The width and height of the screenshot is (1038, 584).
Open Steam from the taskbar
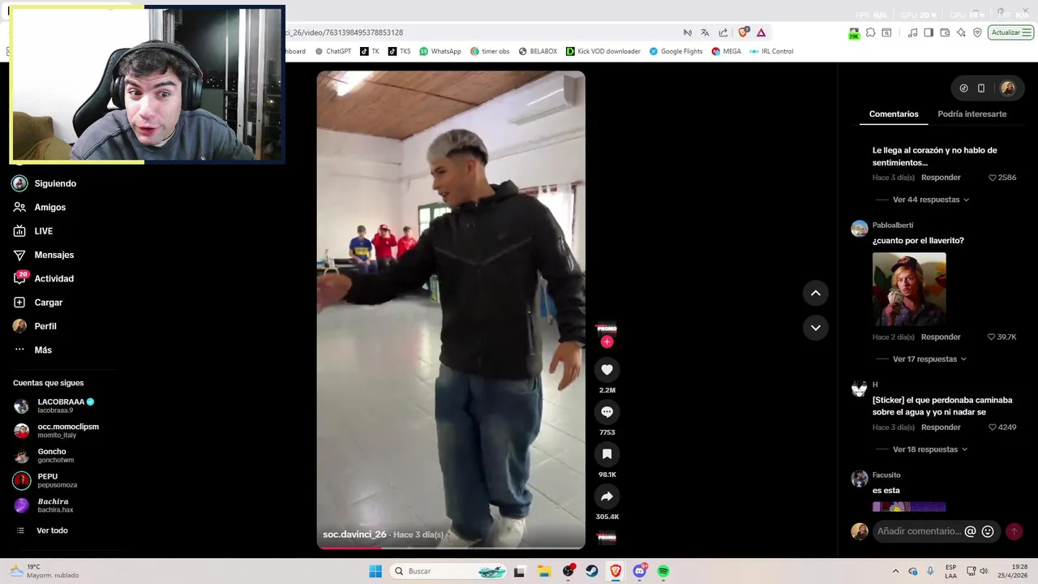592,571
